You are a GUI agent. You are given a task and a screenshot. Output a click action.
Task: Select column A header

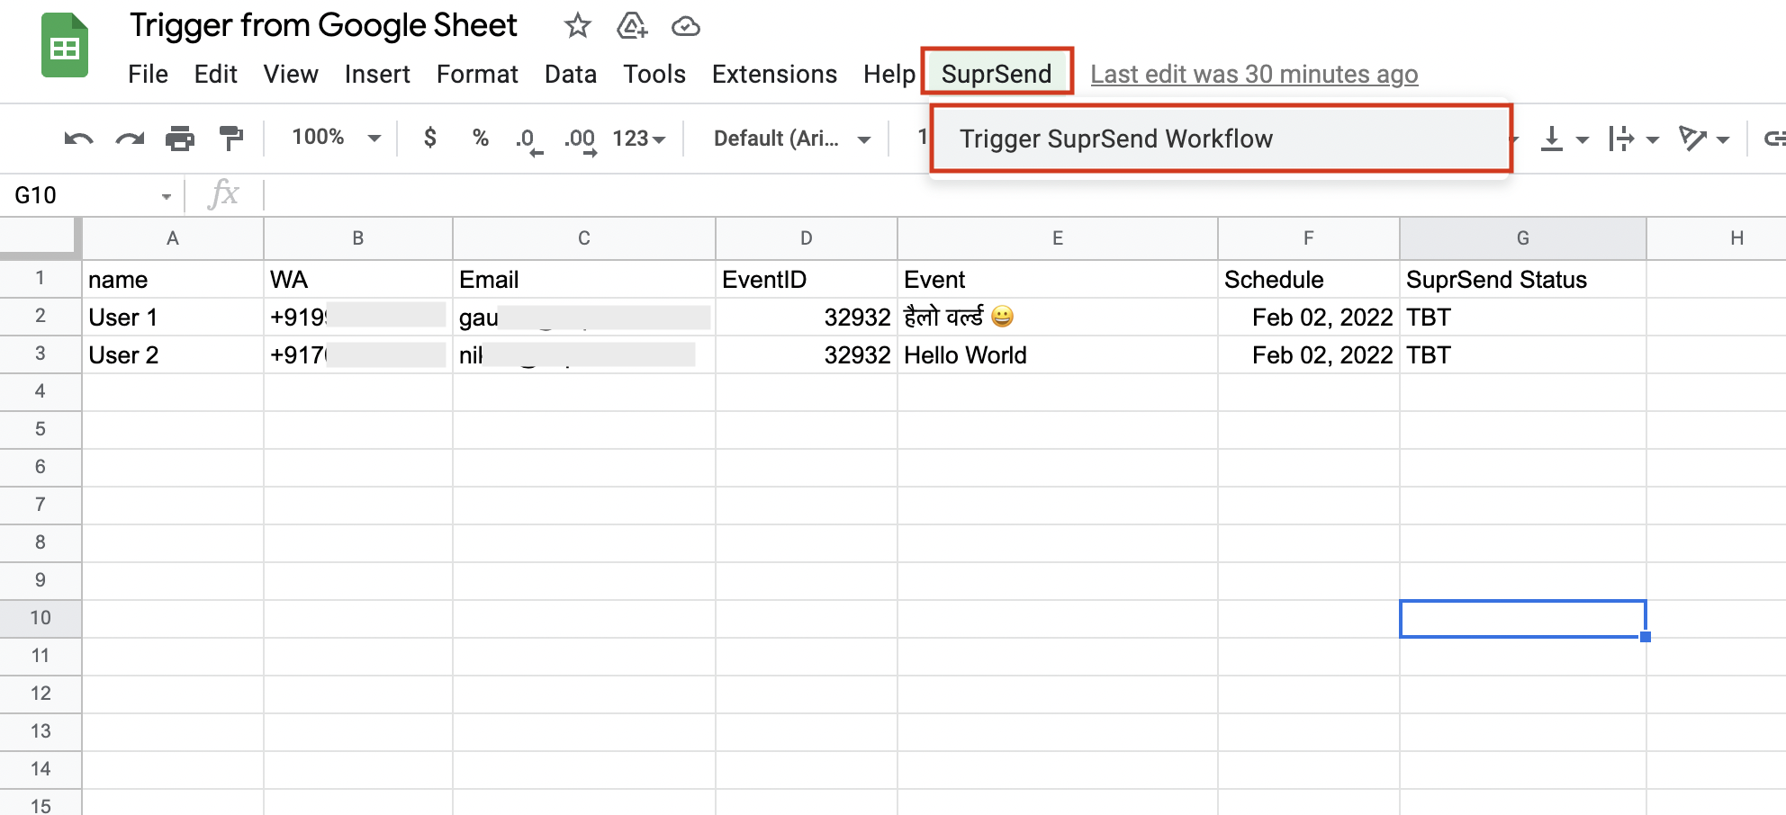click(x=173, y=238)
